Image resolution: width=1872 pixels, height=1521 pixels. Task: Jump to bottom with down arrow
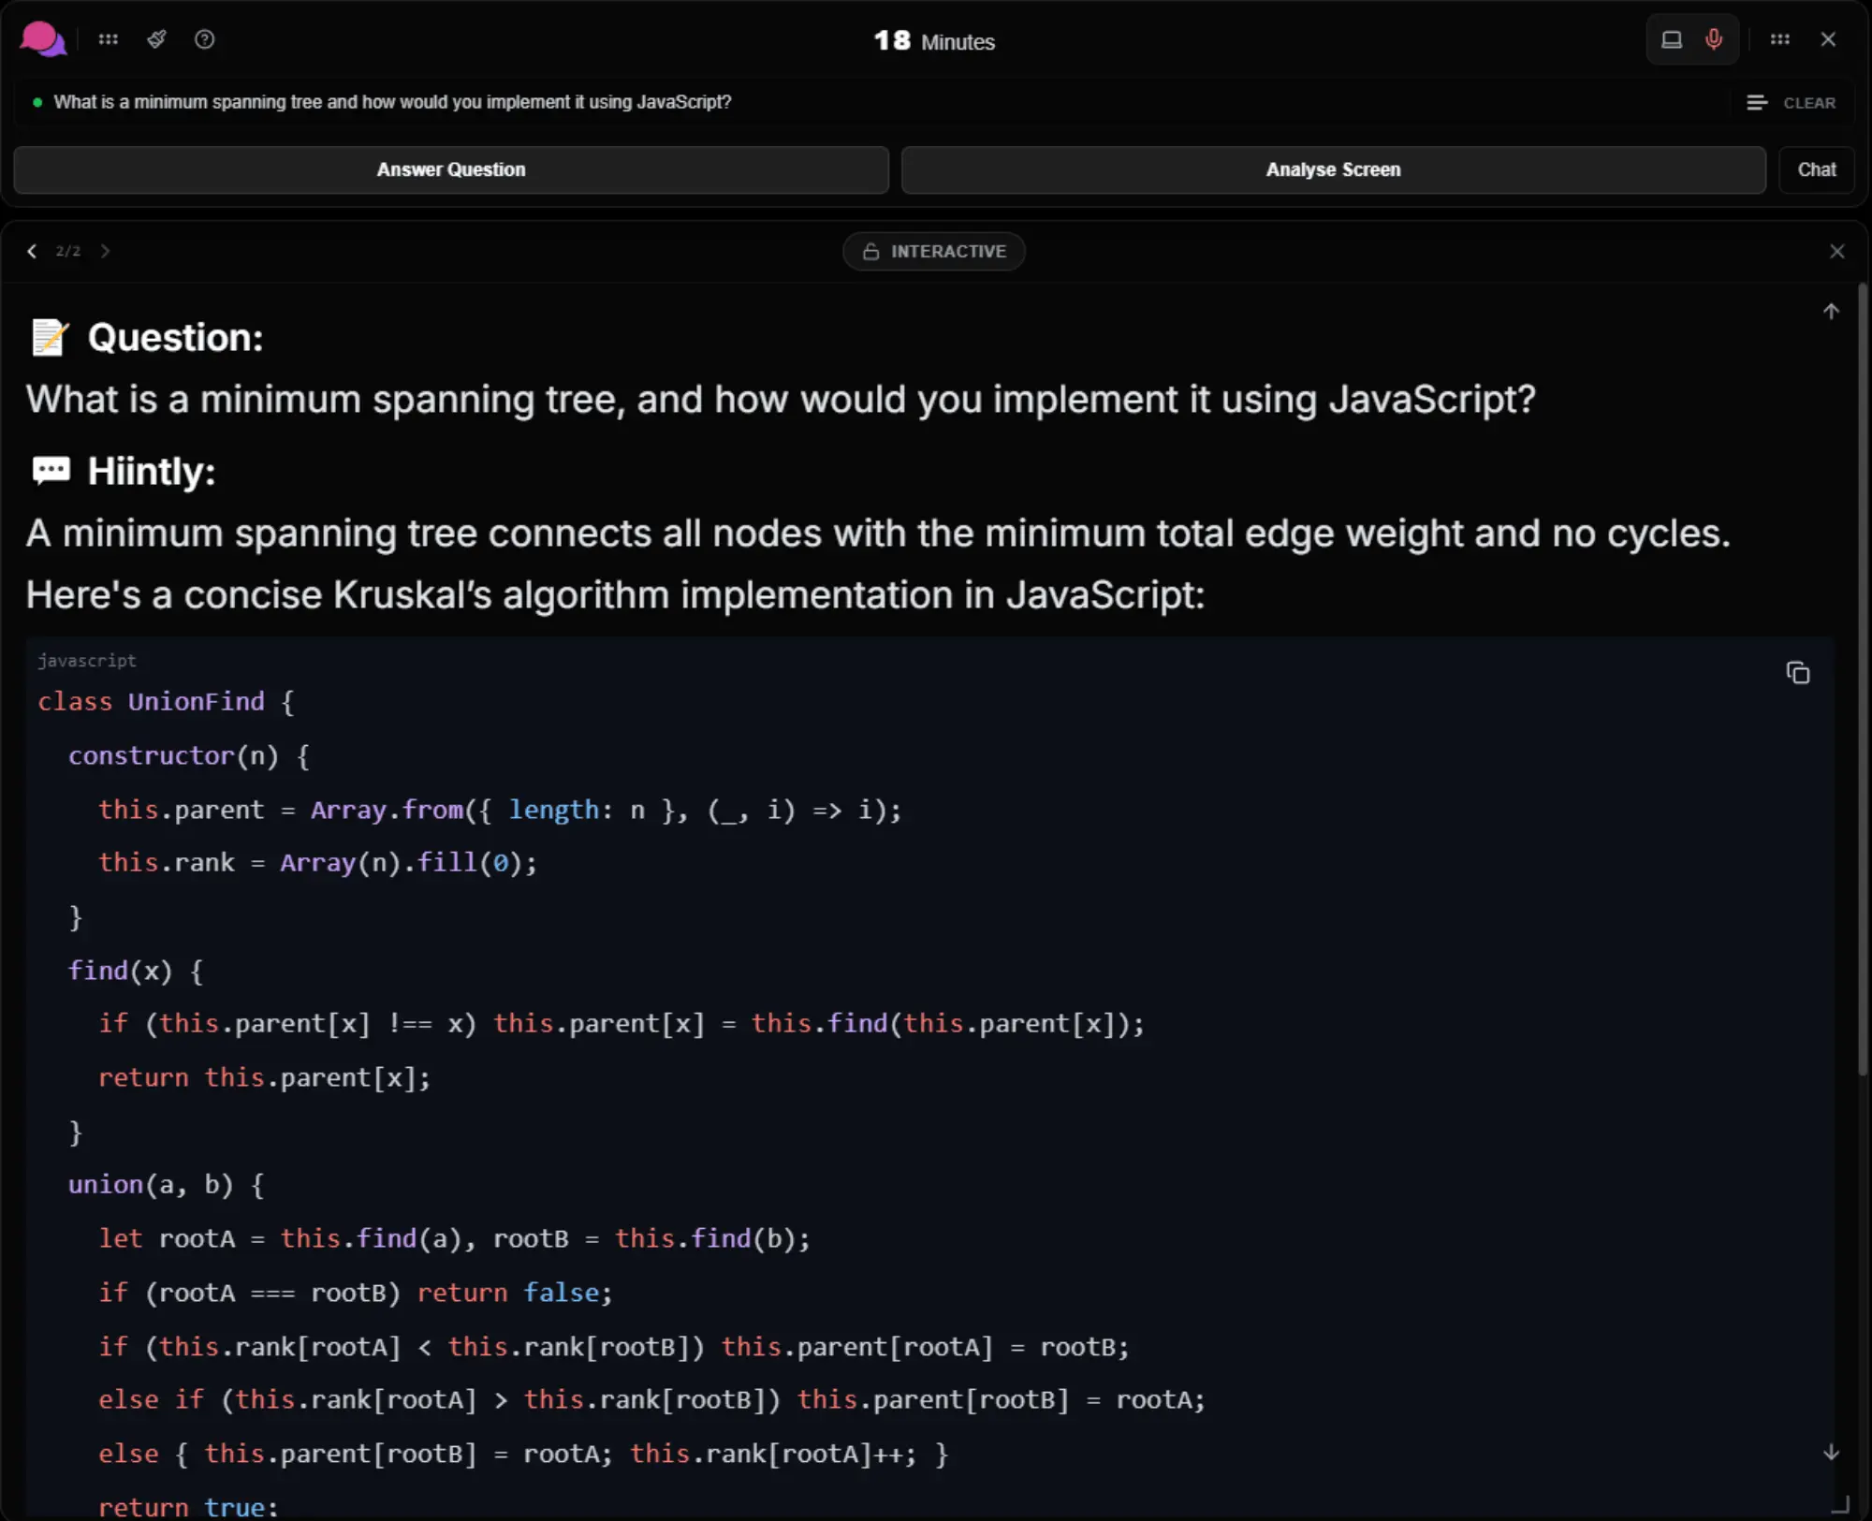pos(1832,1453)
